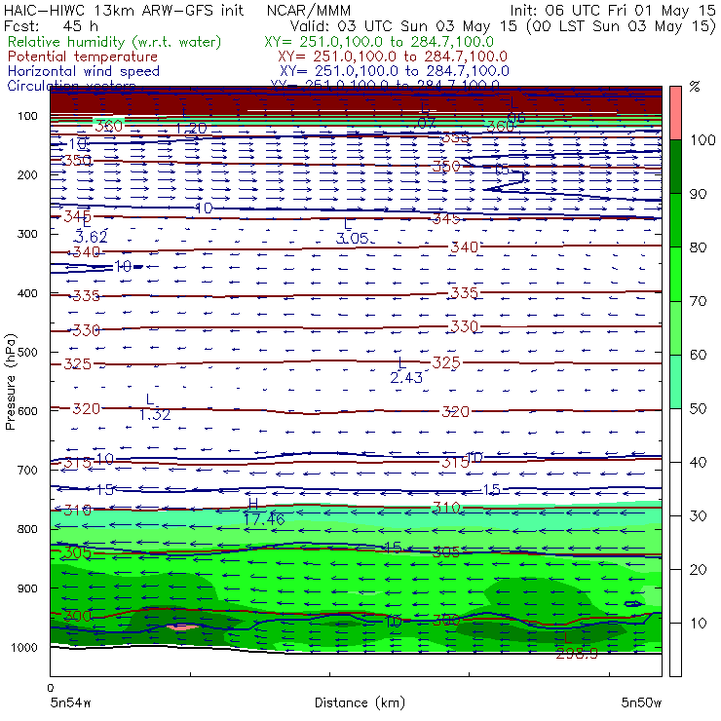Click the 'Valid: 03 UTC Sun 03 May 15' text
The width and height of the screenshot is (721, 721).
coord(404,25)
